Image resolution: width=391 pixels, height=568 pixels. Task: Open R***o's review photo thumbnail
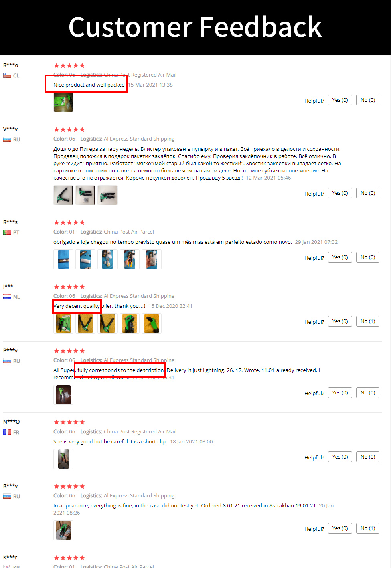(63, 102)
